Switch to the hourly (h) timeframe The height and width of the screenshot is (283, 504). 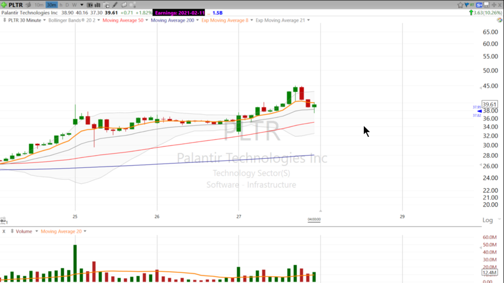[61, 5]
